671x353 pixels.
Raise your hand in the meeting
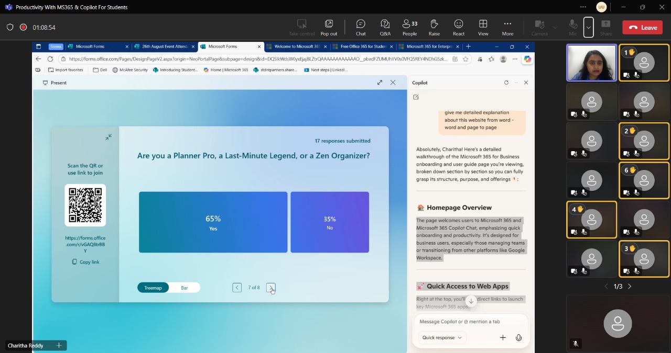pos(434,27)
